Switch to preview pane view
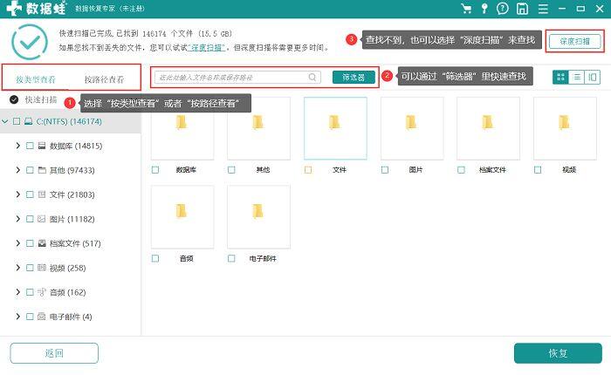 (593, 77)
